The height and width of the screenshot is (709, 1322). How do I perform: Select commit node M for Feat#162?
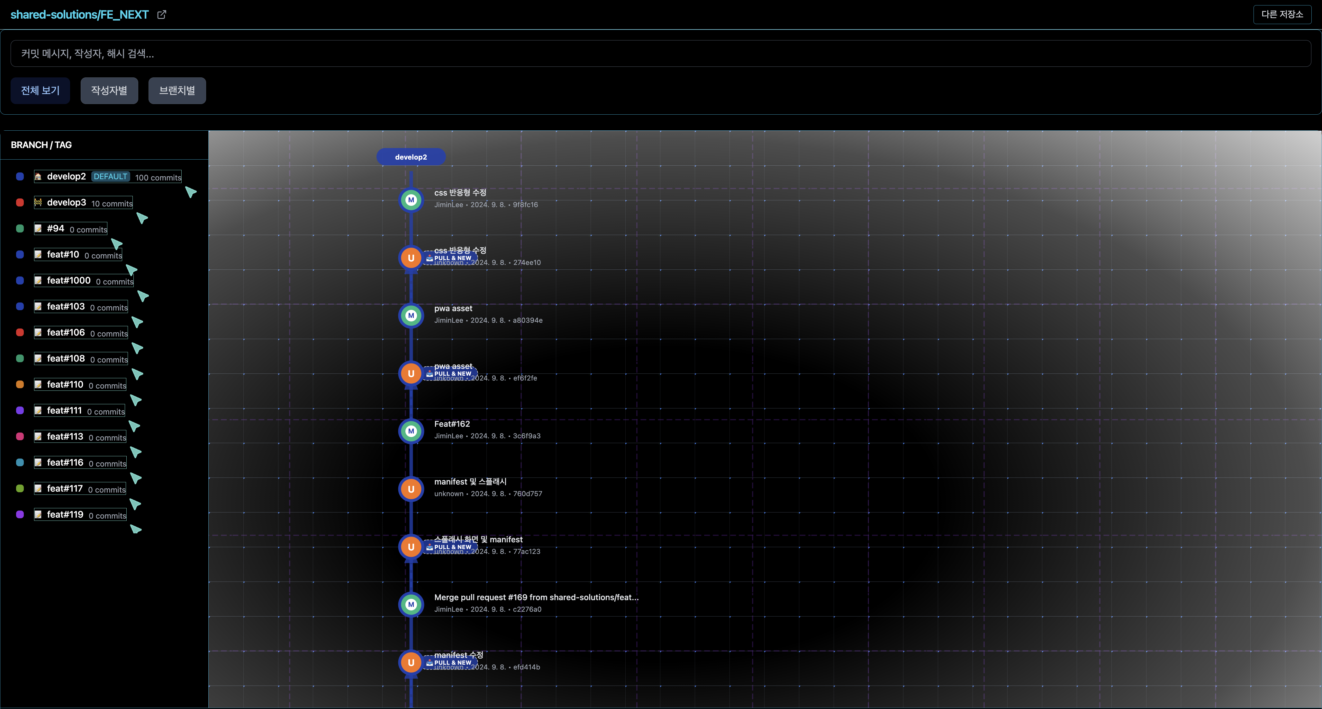(411, 431)
